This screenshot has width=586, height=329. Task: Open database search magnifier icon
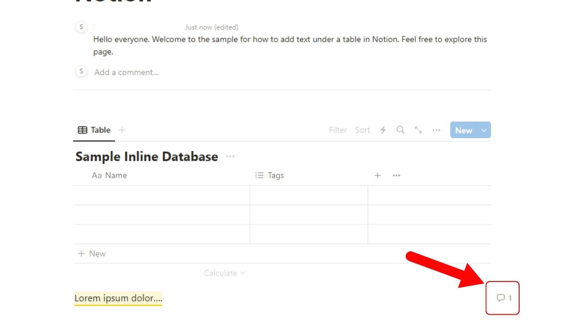pos(400,130)
